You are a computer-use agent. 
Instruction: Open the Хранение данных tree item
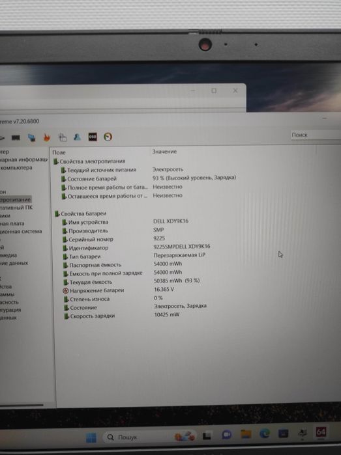pyautogui.click(x=14, y=263)
